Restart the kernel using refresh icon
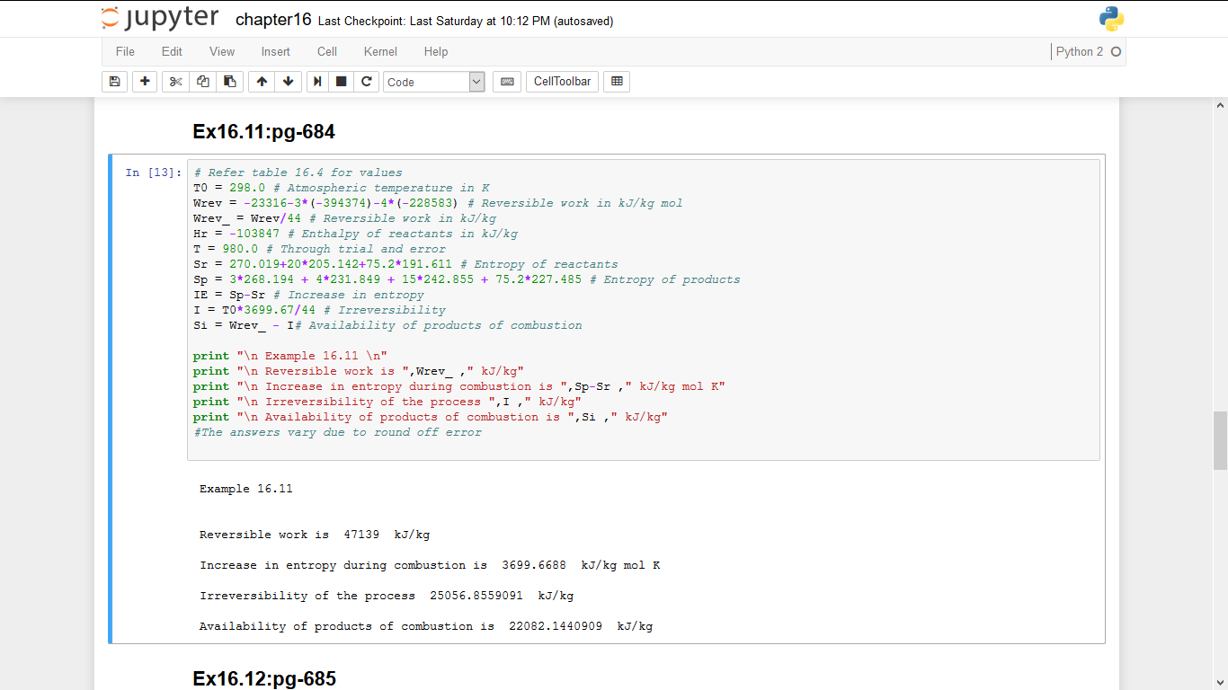 [x=366, y=82]
